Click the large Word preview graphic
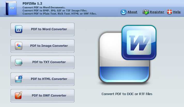The width and height of the screenshot is (184, 107). coord(128,54)
